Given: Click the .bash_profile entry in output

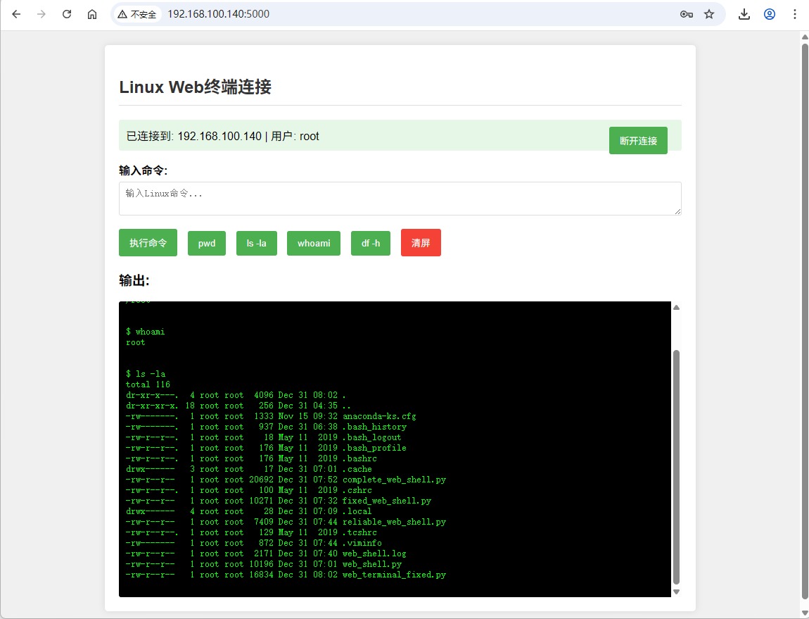Looking at the screenshot, I should pyautogui.click(x=374, y=448).
